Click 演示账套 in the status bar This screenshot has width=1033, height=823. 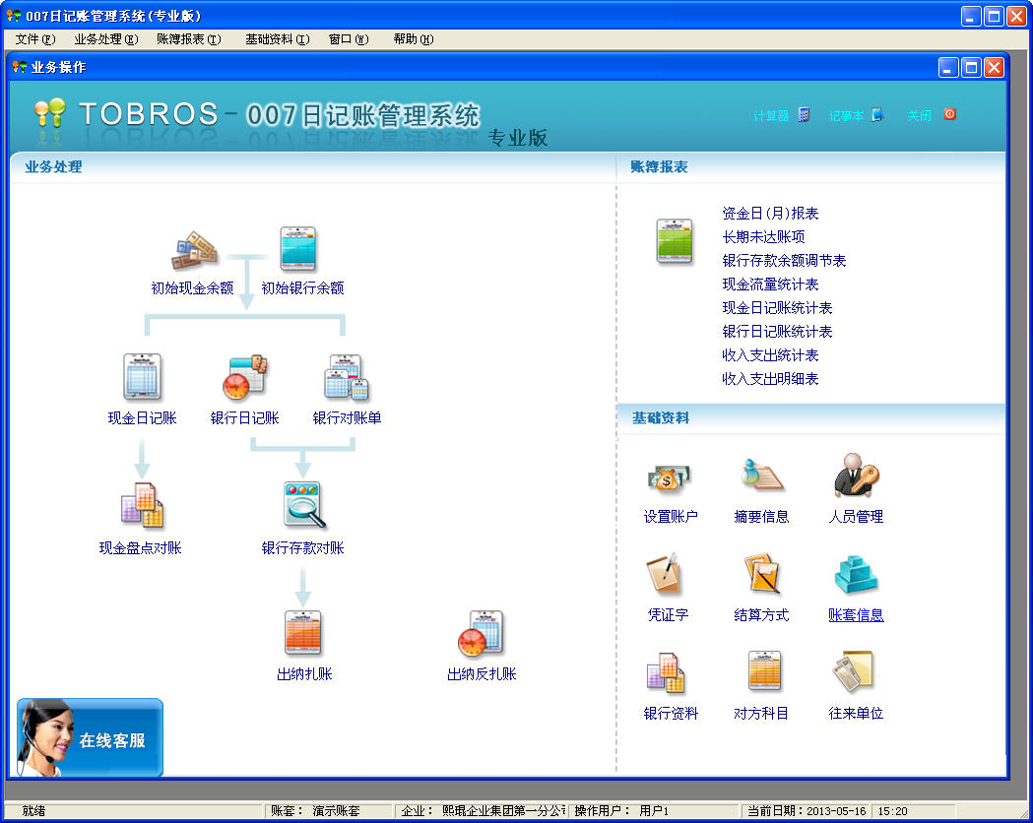(336, 811)
